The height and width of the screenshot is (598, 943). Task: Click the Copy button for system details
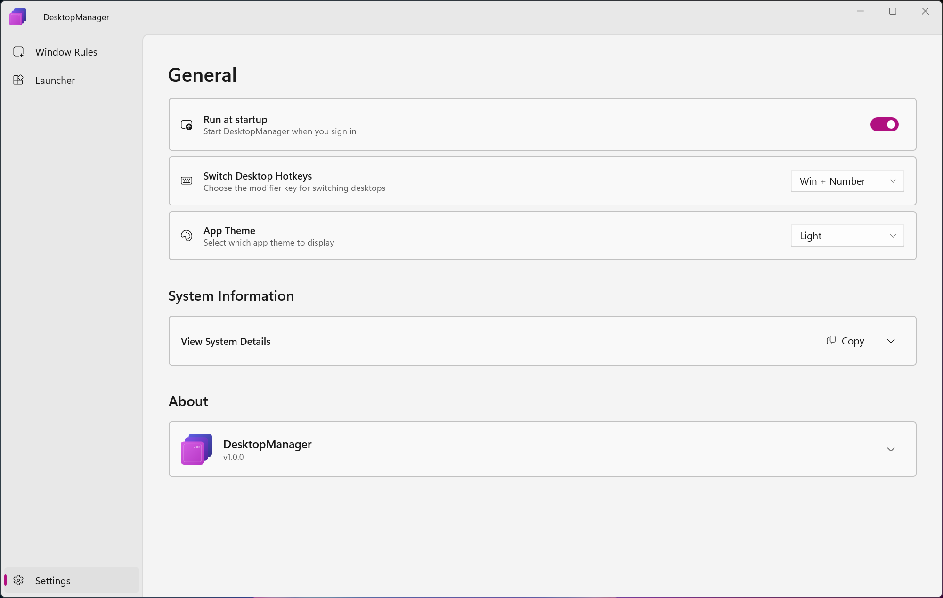pos(845,340)
